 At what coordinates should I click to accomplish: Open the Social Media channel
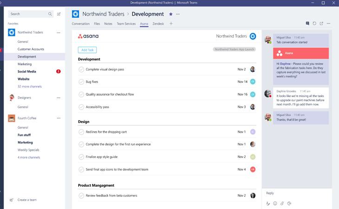pyautogui.click(x=27, y=72)
